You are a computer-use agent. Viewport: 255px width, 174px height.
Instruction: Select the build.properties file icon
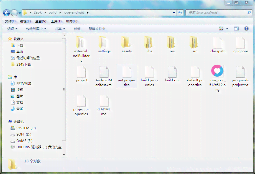[149, 72]
